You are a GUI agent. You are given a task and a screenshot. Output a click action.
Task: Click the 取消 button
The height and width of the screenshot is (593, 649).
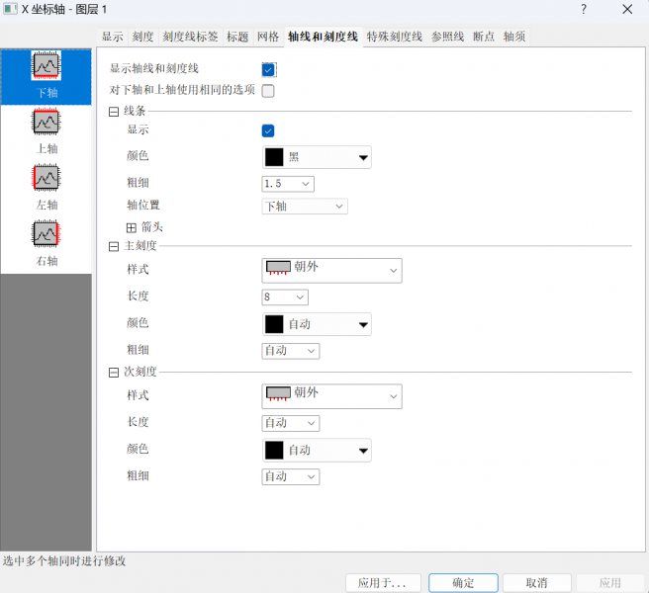[x=537, y=583]
